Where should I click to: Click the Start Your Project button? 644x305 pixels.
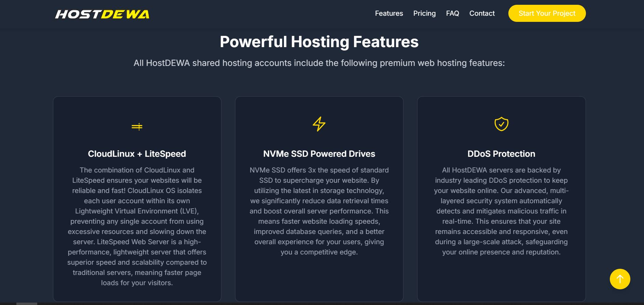547,13
